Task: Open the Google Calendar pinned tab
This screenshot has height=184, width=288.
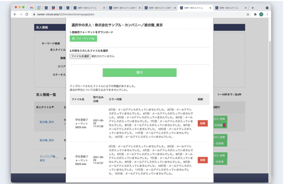Action: pos(39,8)
